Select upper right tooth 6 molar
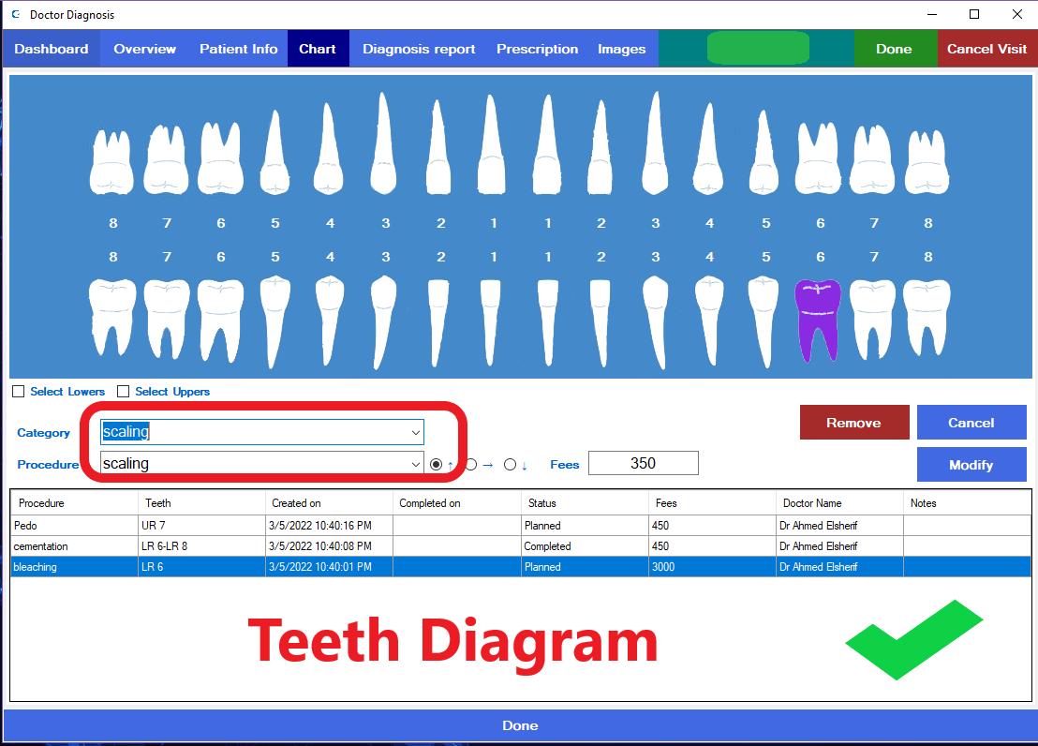Image resolution: width=1038 pixels, height=746 pixels. [x=220, y=157]
